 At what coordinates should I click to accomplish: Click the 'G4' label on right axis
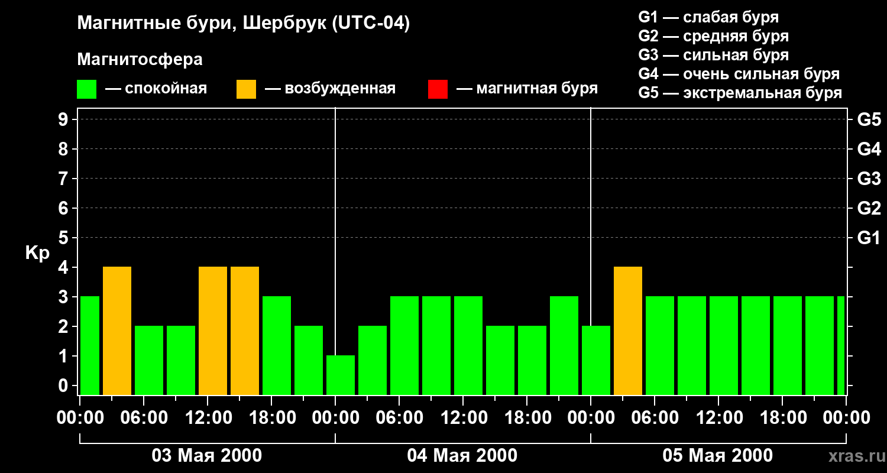coord(869,150)
